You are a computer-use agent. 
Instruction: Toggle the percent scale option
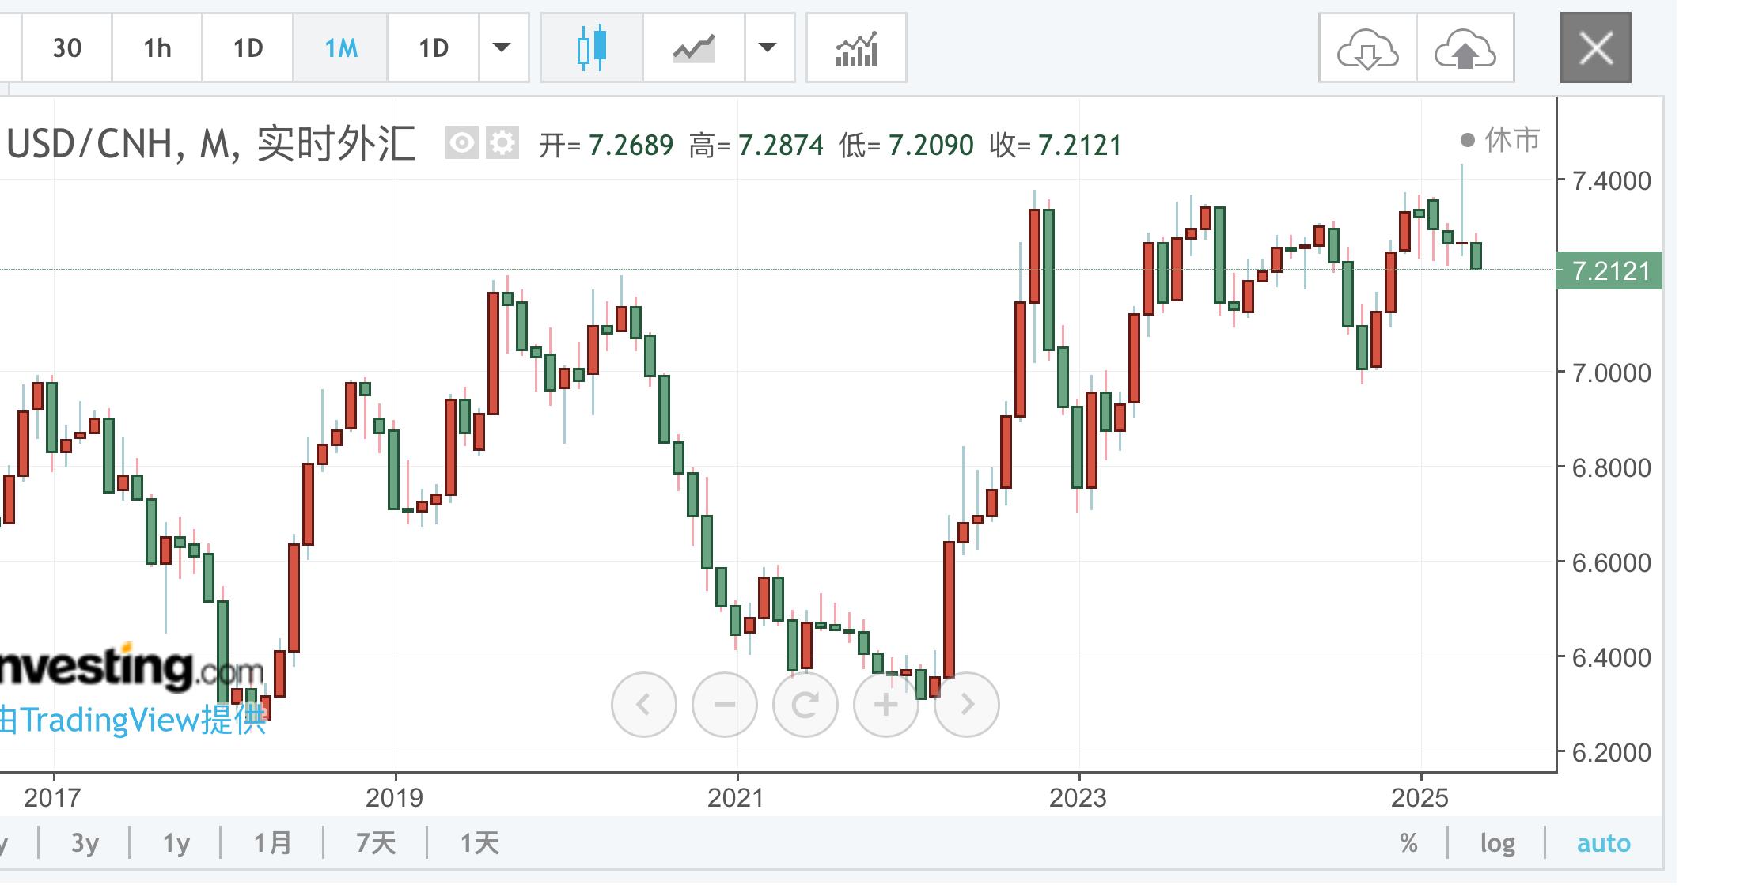pyautogui.click(x=1408, y=843)
